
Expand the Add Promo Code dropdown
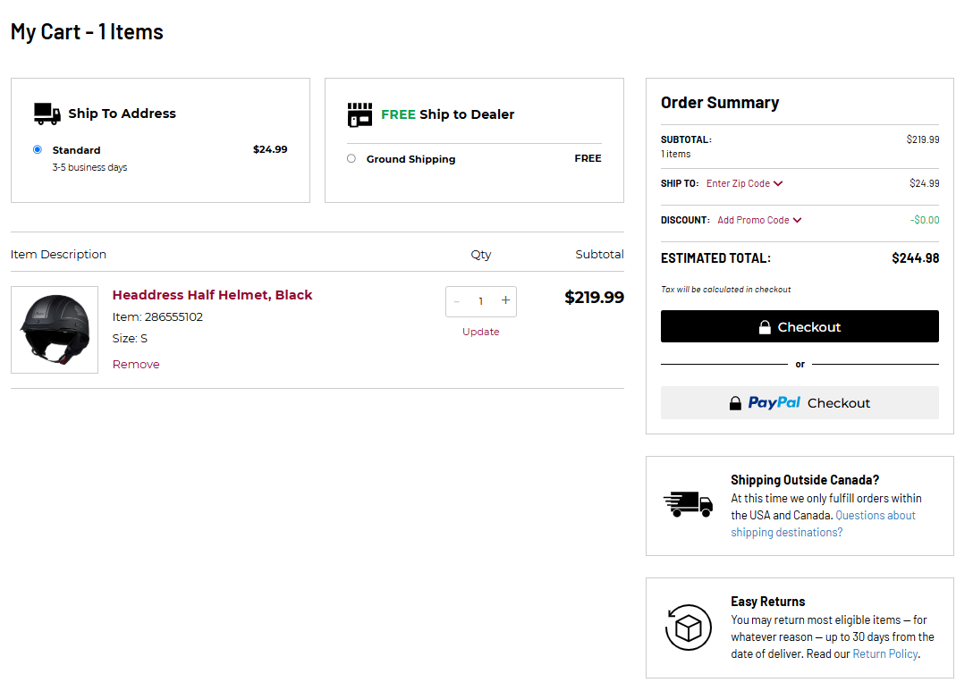point(759,220)
